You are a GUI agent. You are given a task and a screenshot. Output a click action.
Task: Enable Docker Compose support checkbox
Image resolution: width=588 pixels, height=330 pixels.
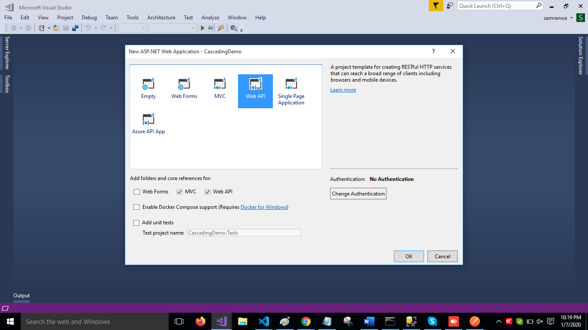point(136,207)
